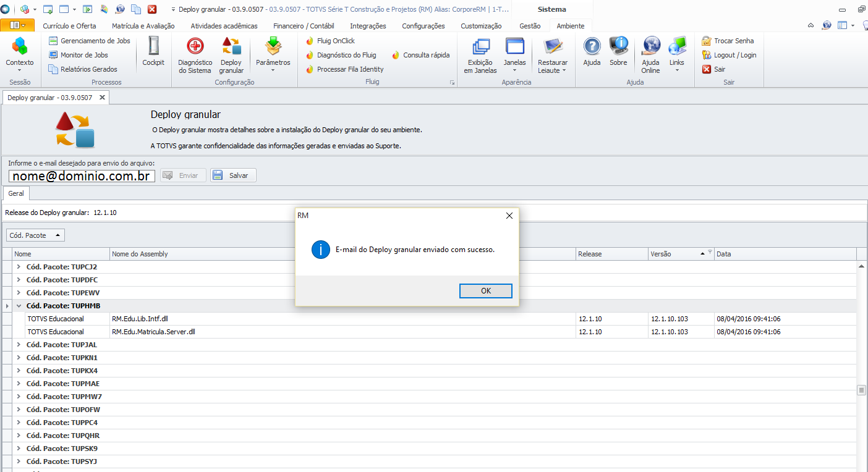Launch Fluig OnClick

[x=330, y=41]
